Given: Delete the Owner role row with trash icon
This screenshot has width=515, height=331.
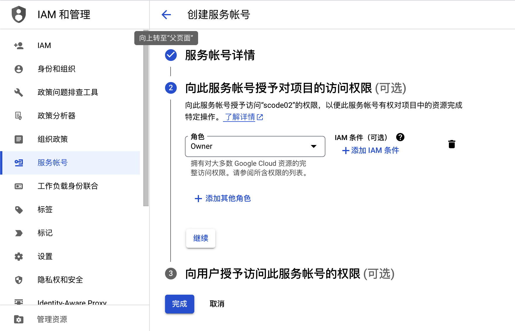Looking at the screenshot, I should (452, 144).
